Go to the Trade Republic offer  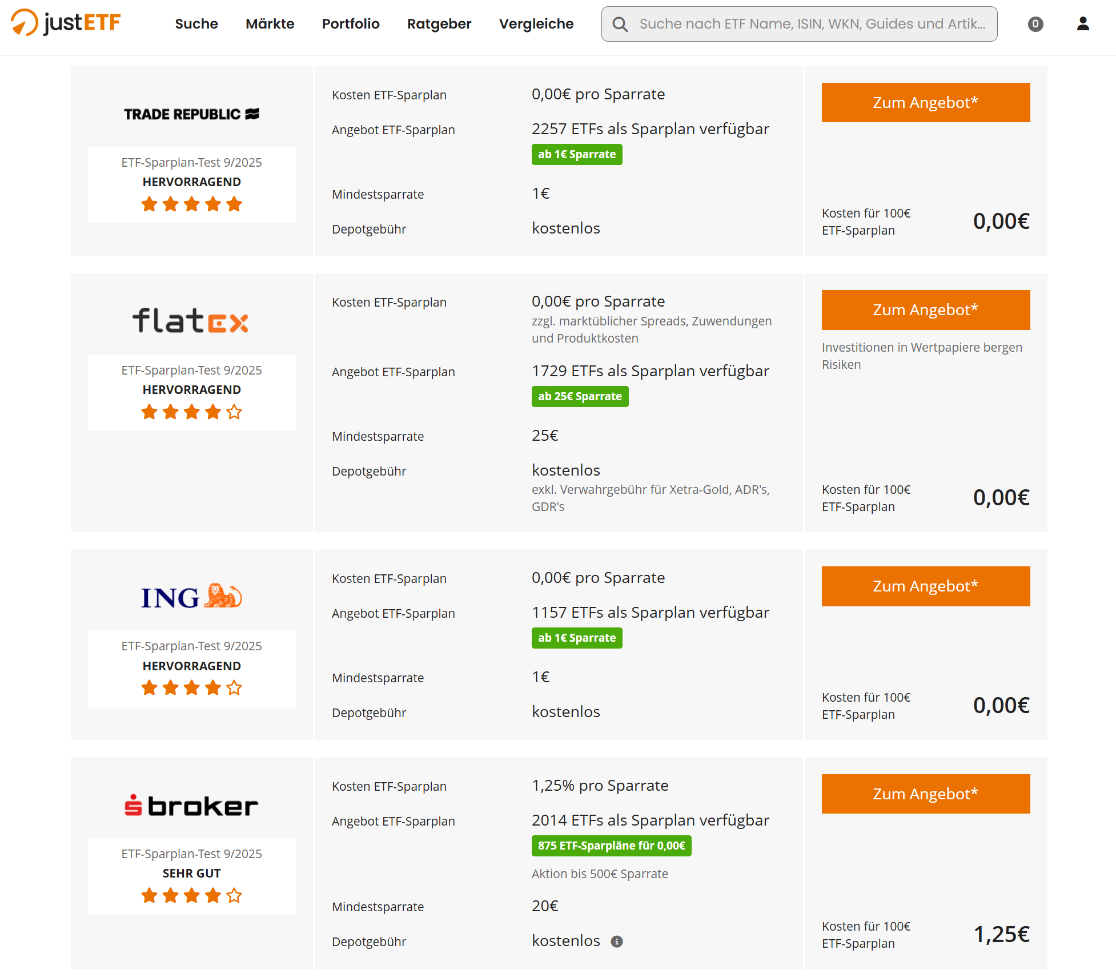(925, 103)
